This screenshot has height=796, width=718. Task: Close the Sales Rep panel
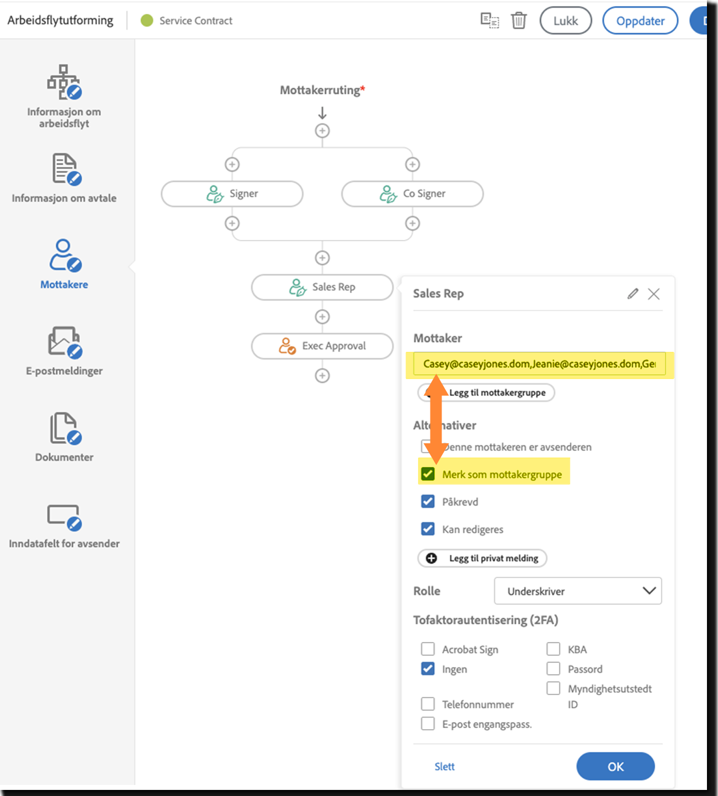point(654,294)
